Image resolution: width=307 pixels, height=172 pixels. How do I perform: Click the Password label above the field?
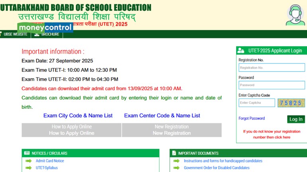[246, 77]
